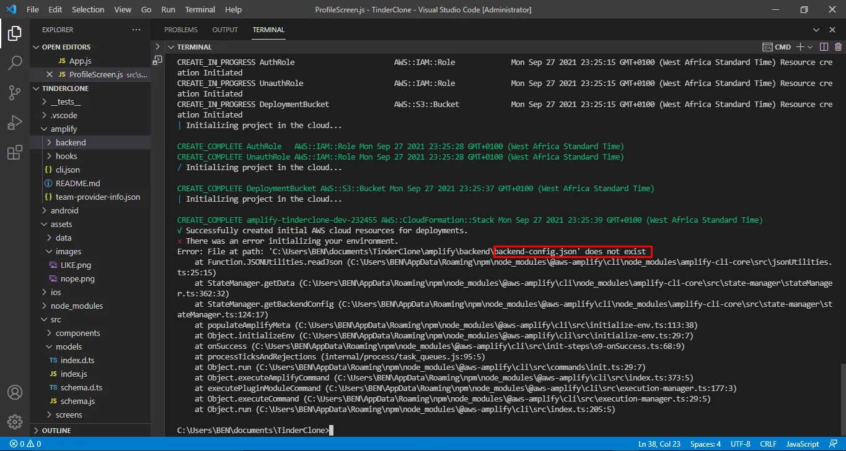Open the Terminal menu
846x451 pixels.
[200, 10]
